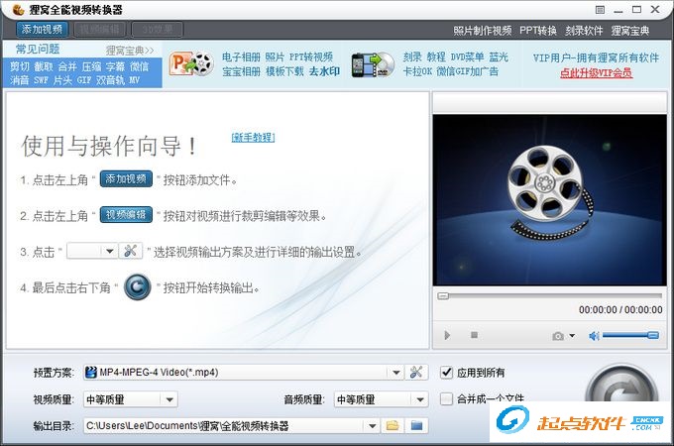Open the 卡拉OK link
The image size is (674, 446).
pyautogui.click(x=417, y=71)
